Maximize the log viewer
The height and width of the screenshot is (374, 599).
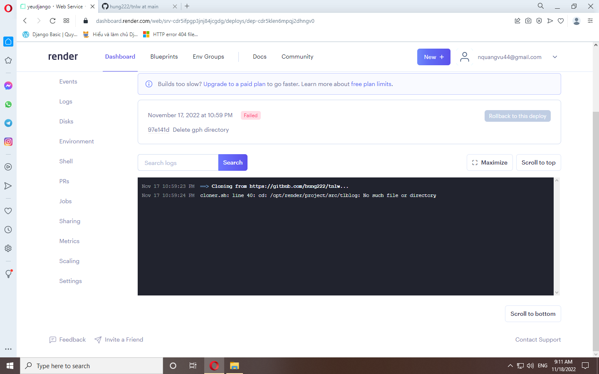pyautogui.click(x=490, y=162)
